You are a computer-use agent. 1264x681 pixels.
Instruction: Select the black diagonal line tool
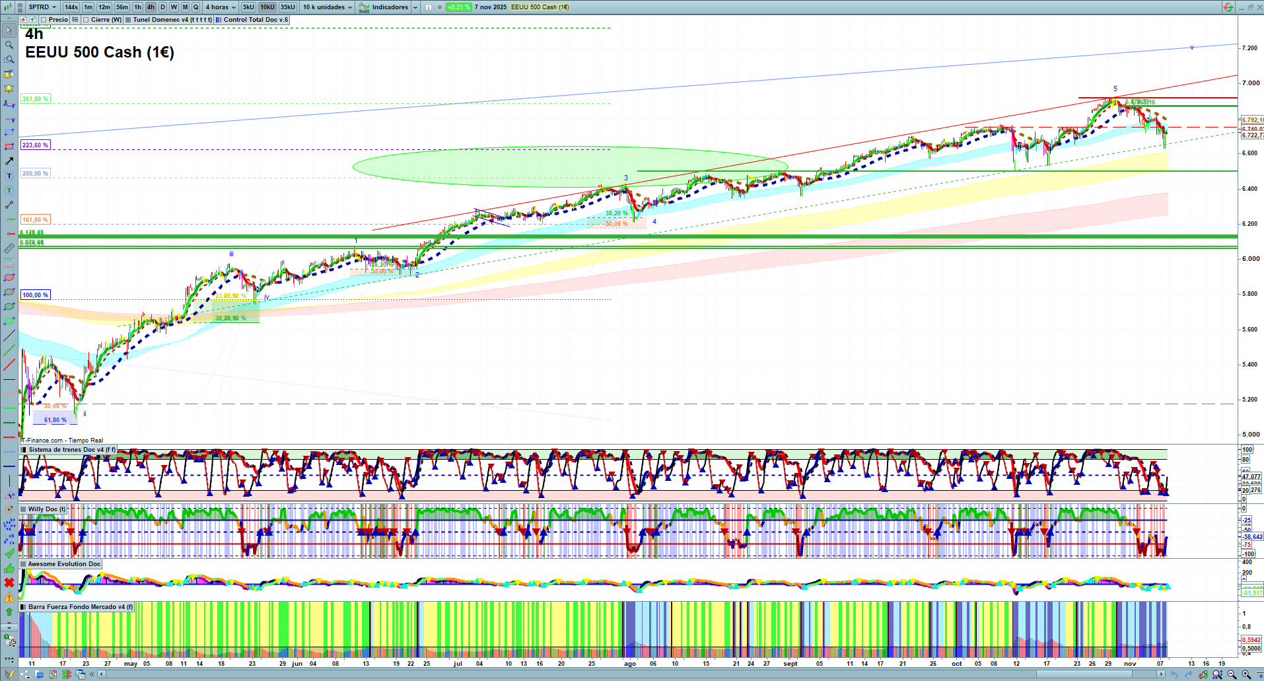pos(9,336)
